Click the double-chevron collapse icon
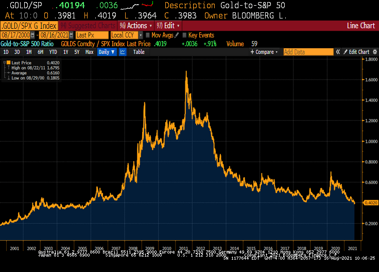Screen dimensions: 379x272 [x=338, y=52]
